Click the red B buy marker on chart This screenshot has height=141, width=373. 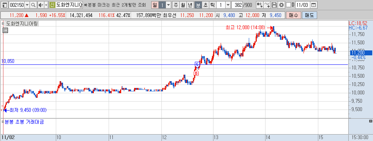pos(196,73)
